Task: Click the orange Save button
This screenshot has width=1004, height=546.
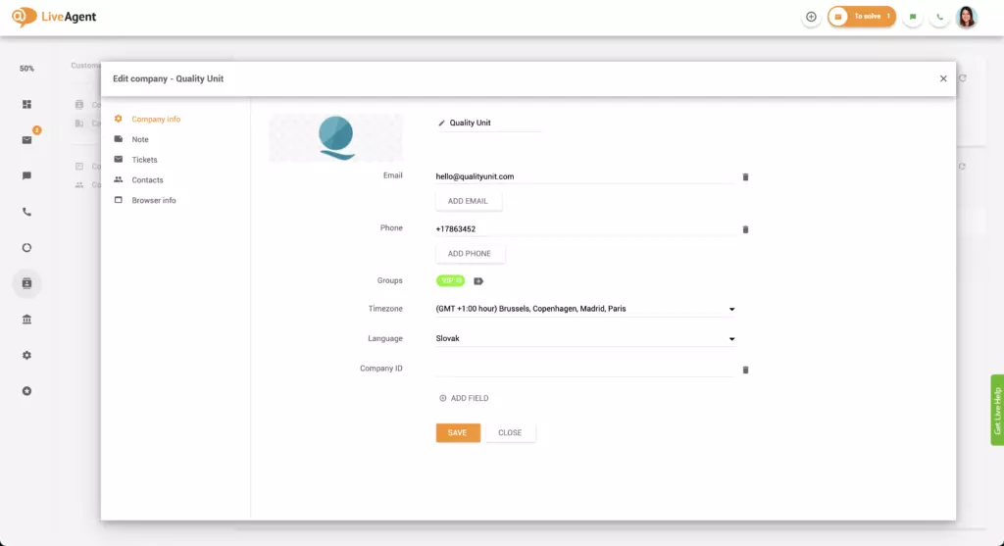Action: click(458, 432)
